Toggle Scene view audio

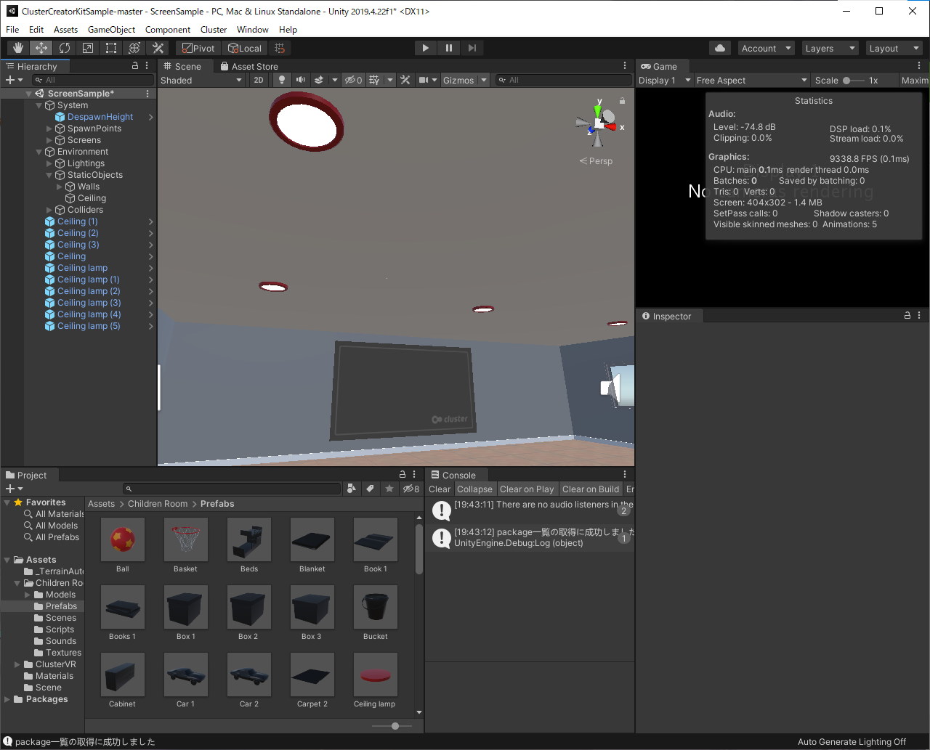coord(301,80)
